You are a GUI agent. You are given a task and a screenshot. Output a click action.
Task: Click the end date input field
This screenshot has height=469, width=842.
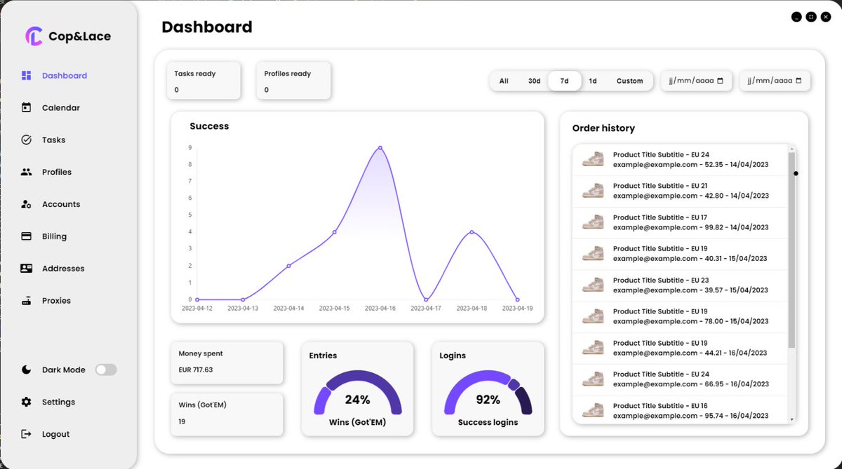775,81
